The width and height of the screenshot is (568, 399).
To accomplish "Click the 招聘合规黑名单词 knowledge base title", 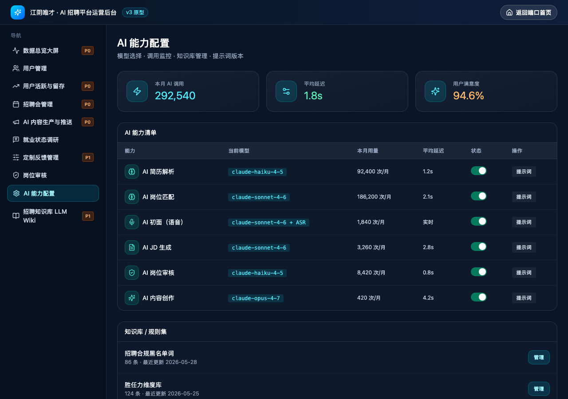I will (x=149, y=353).
